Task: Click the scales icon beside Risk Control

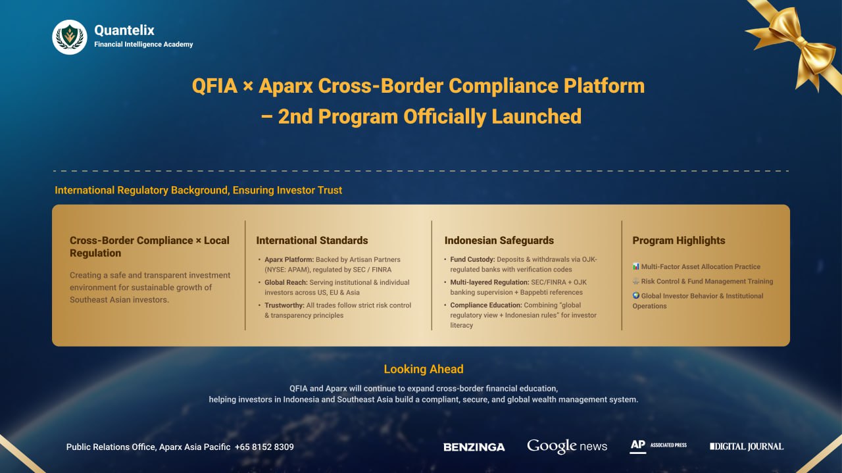Action: [636, 281]
